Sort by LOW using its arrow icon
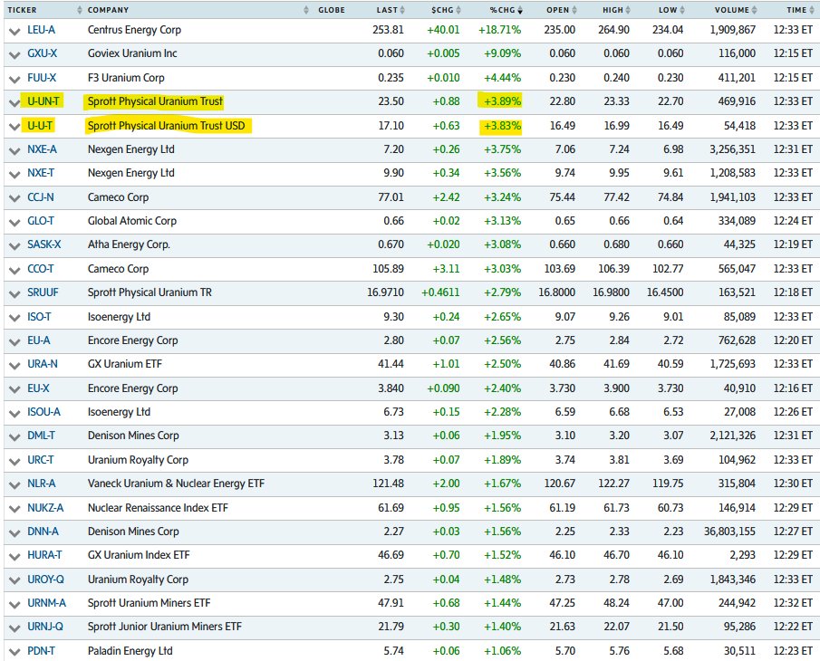Viewport: 820px width, 661px height. pos(682,10)
